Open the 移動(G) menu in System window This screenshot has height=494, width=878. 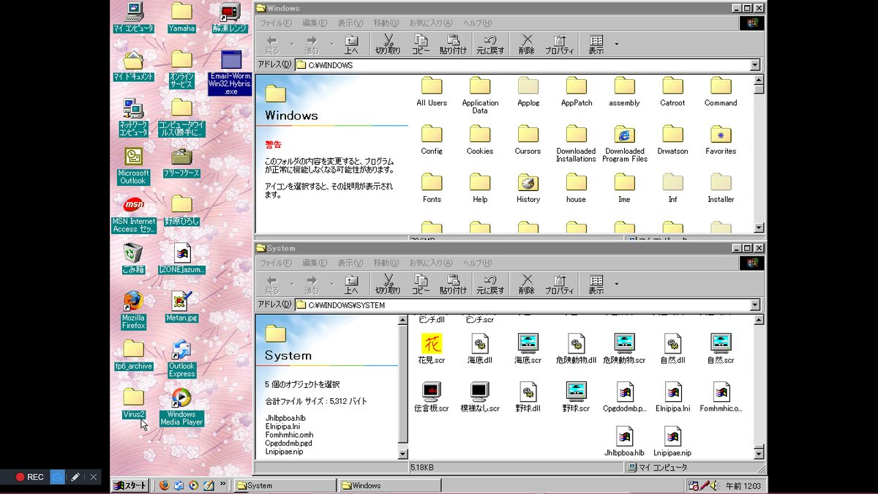(x=386, y=263)
